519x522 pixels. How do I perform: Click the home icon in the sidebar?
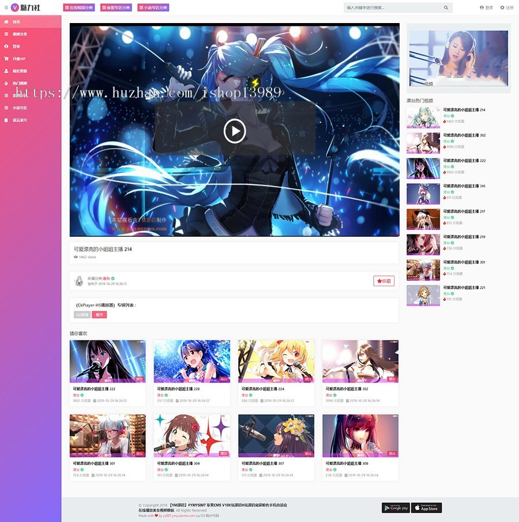pos(6,22)
